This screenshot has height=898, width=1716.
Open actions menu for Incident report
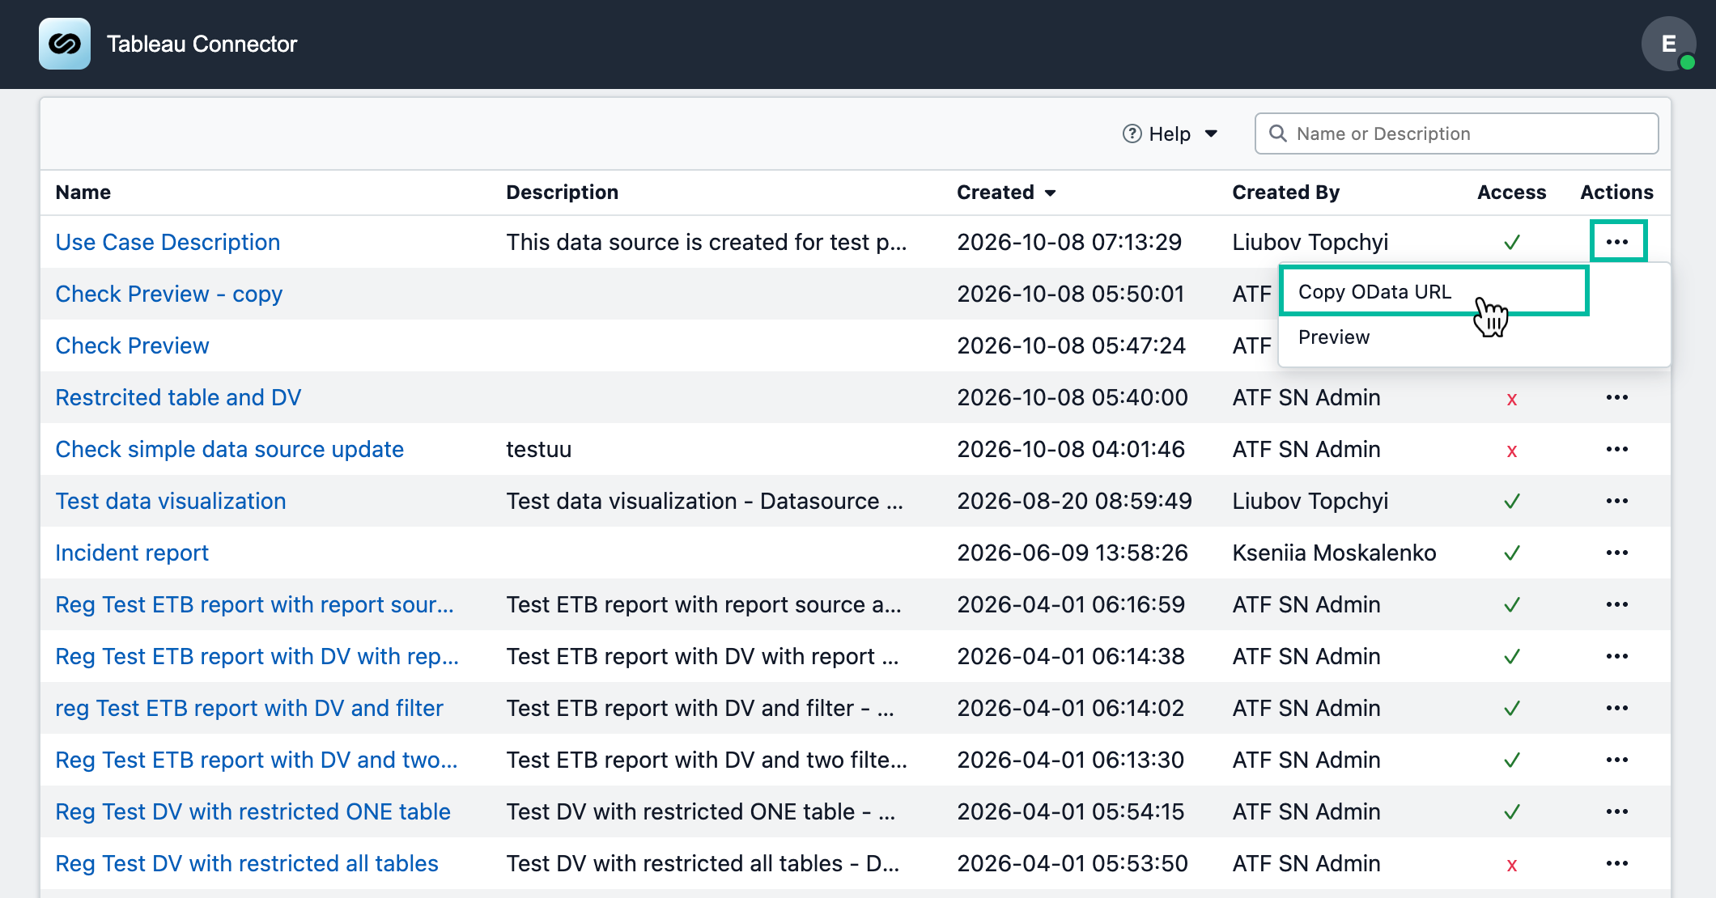pos(1617,553)
